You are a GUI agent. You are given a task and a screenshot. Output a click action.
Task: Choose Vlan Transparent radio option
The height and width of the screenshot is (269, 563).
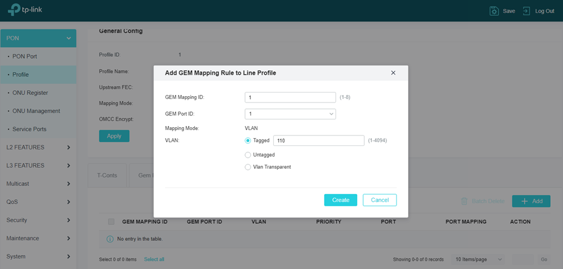(248, 167)
